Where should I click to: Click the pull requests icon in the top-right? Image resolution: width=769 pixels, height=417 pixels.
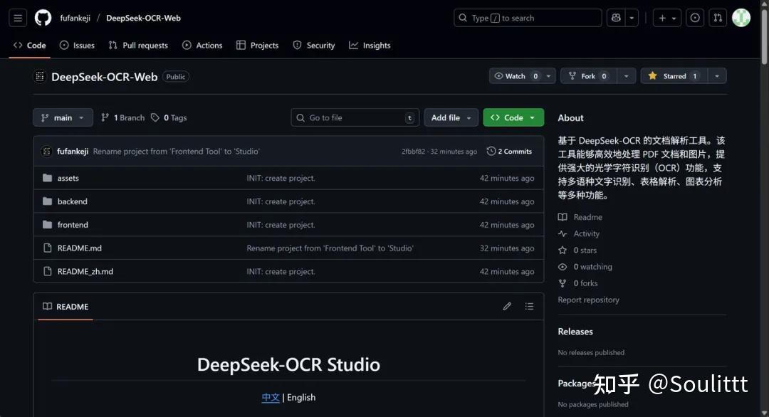pyautogui.click(x=718, y=17)
